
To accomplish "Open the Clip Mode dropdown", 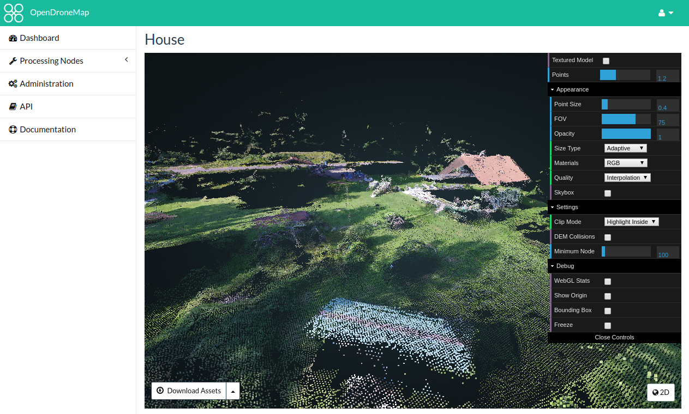I will coord(631,222).
